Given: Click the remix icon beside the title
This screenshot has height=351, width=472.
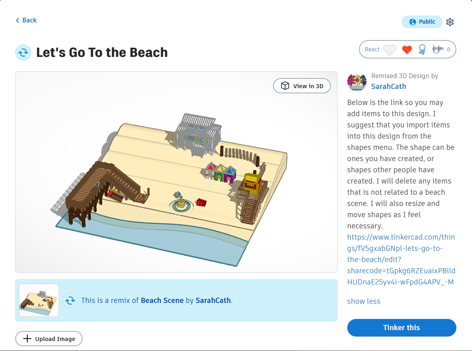Looking at the screenshot, I should pyautogui.click(x=23, y=52).
